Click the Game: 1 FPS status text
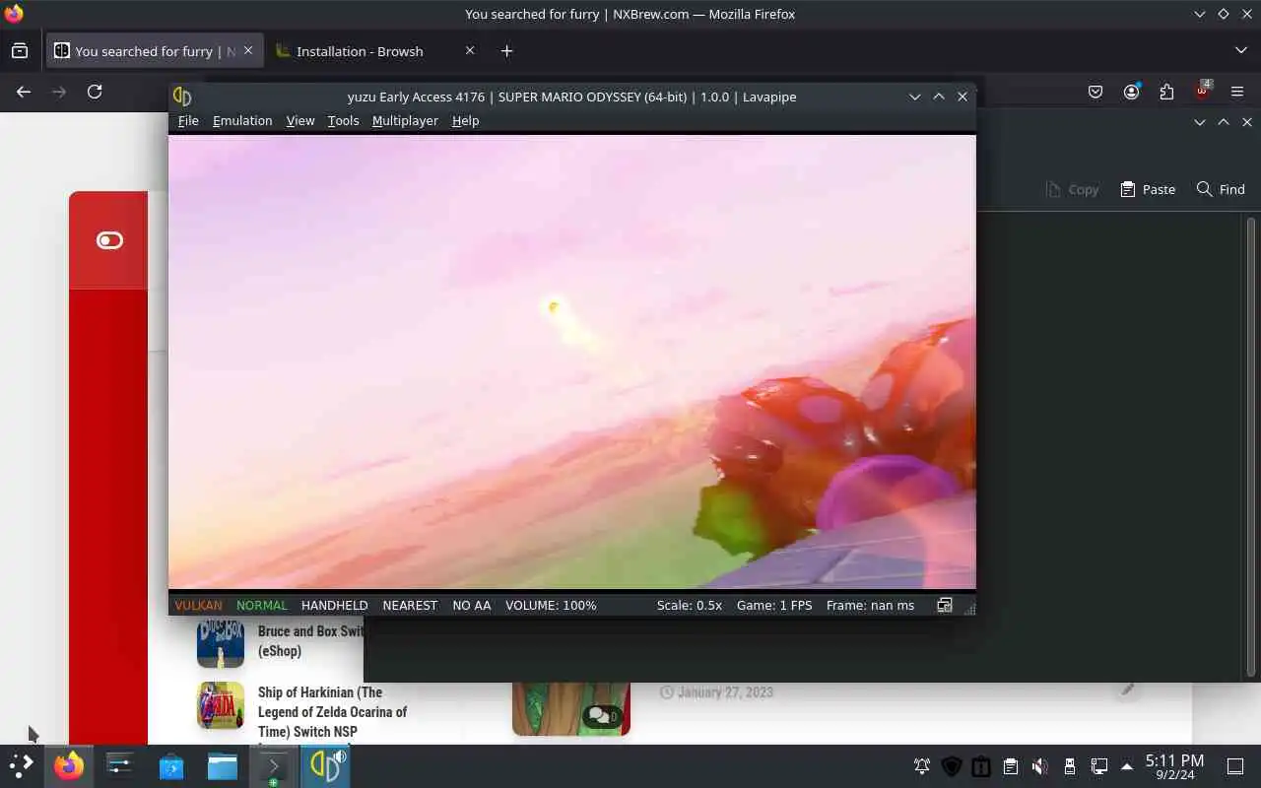 pyautogui.click(x=774, y=605)
